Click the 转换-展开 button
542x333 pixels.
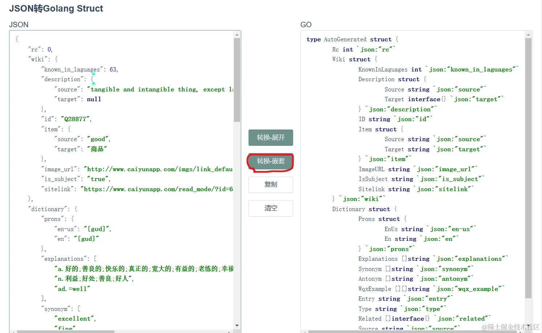pos(271,137)
